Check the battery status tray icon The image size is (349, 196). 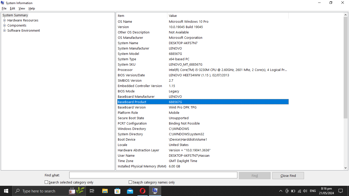[293, 191]
